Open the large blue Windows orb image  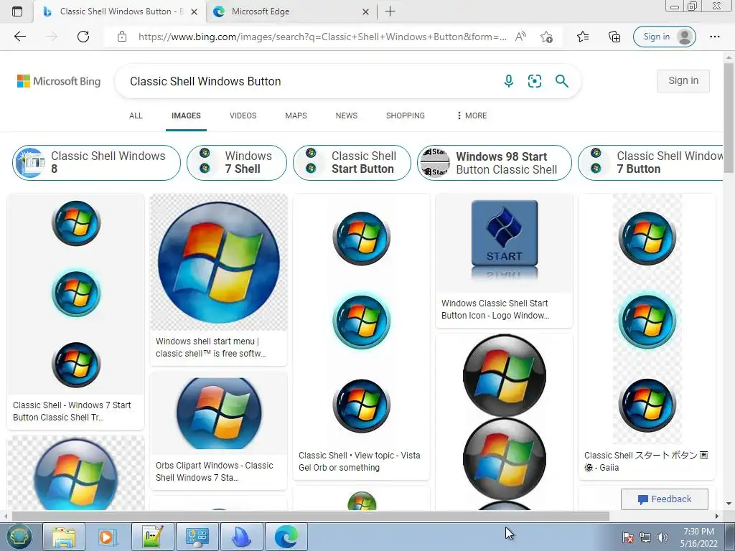point(218,263)
